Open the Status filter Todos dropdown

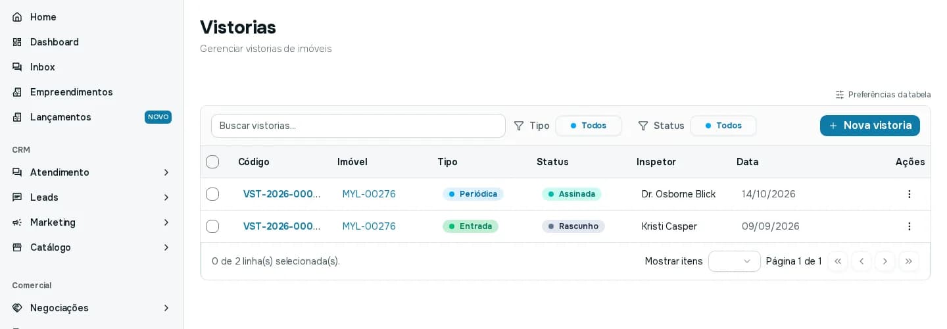click(x=723, y=126)
